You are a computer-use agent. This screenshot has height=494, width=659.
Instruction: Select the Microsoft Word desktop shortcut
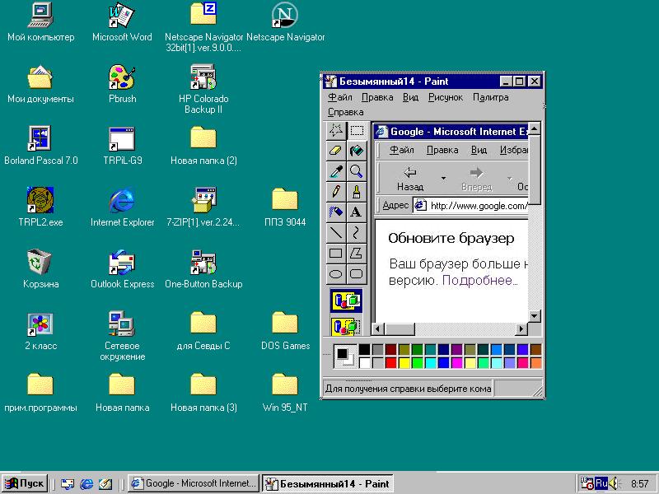[122, 22]
